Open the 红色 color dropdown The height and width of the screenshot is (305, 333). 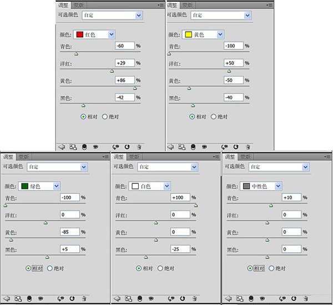(x=94, y=34)
